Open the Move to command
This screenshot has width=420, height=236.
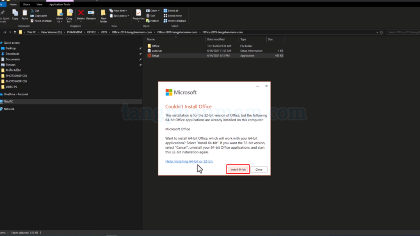59,16
